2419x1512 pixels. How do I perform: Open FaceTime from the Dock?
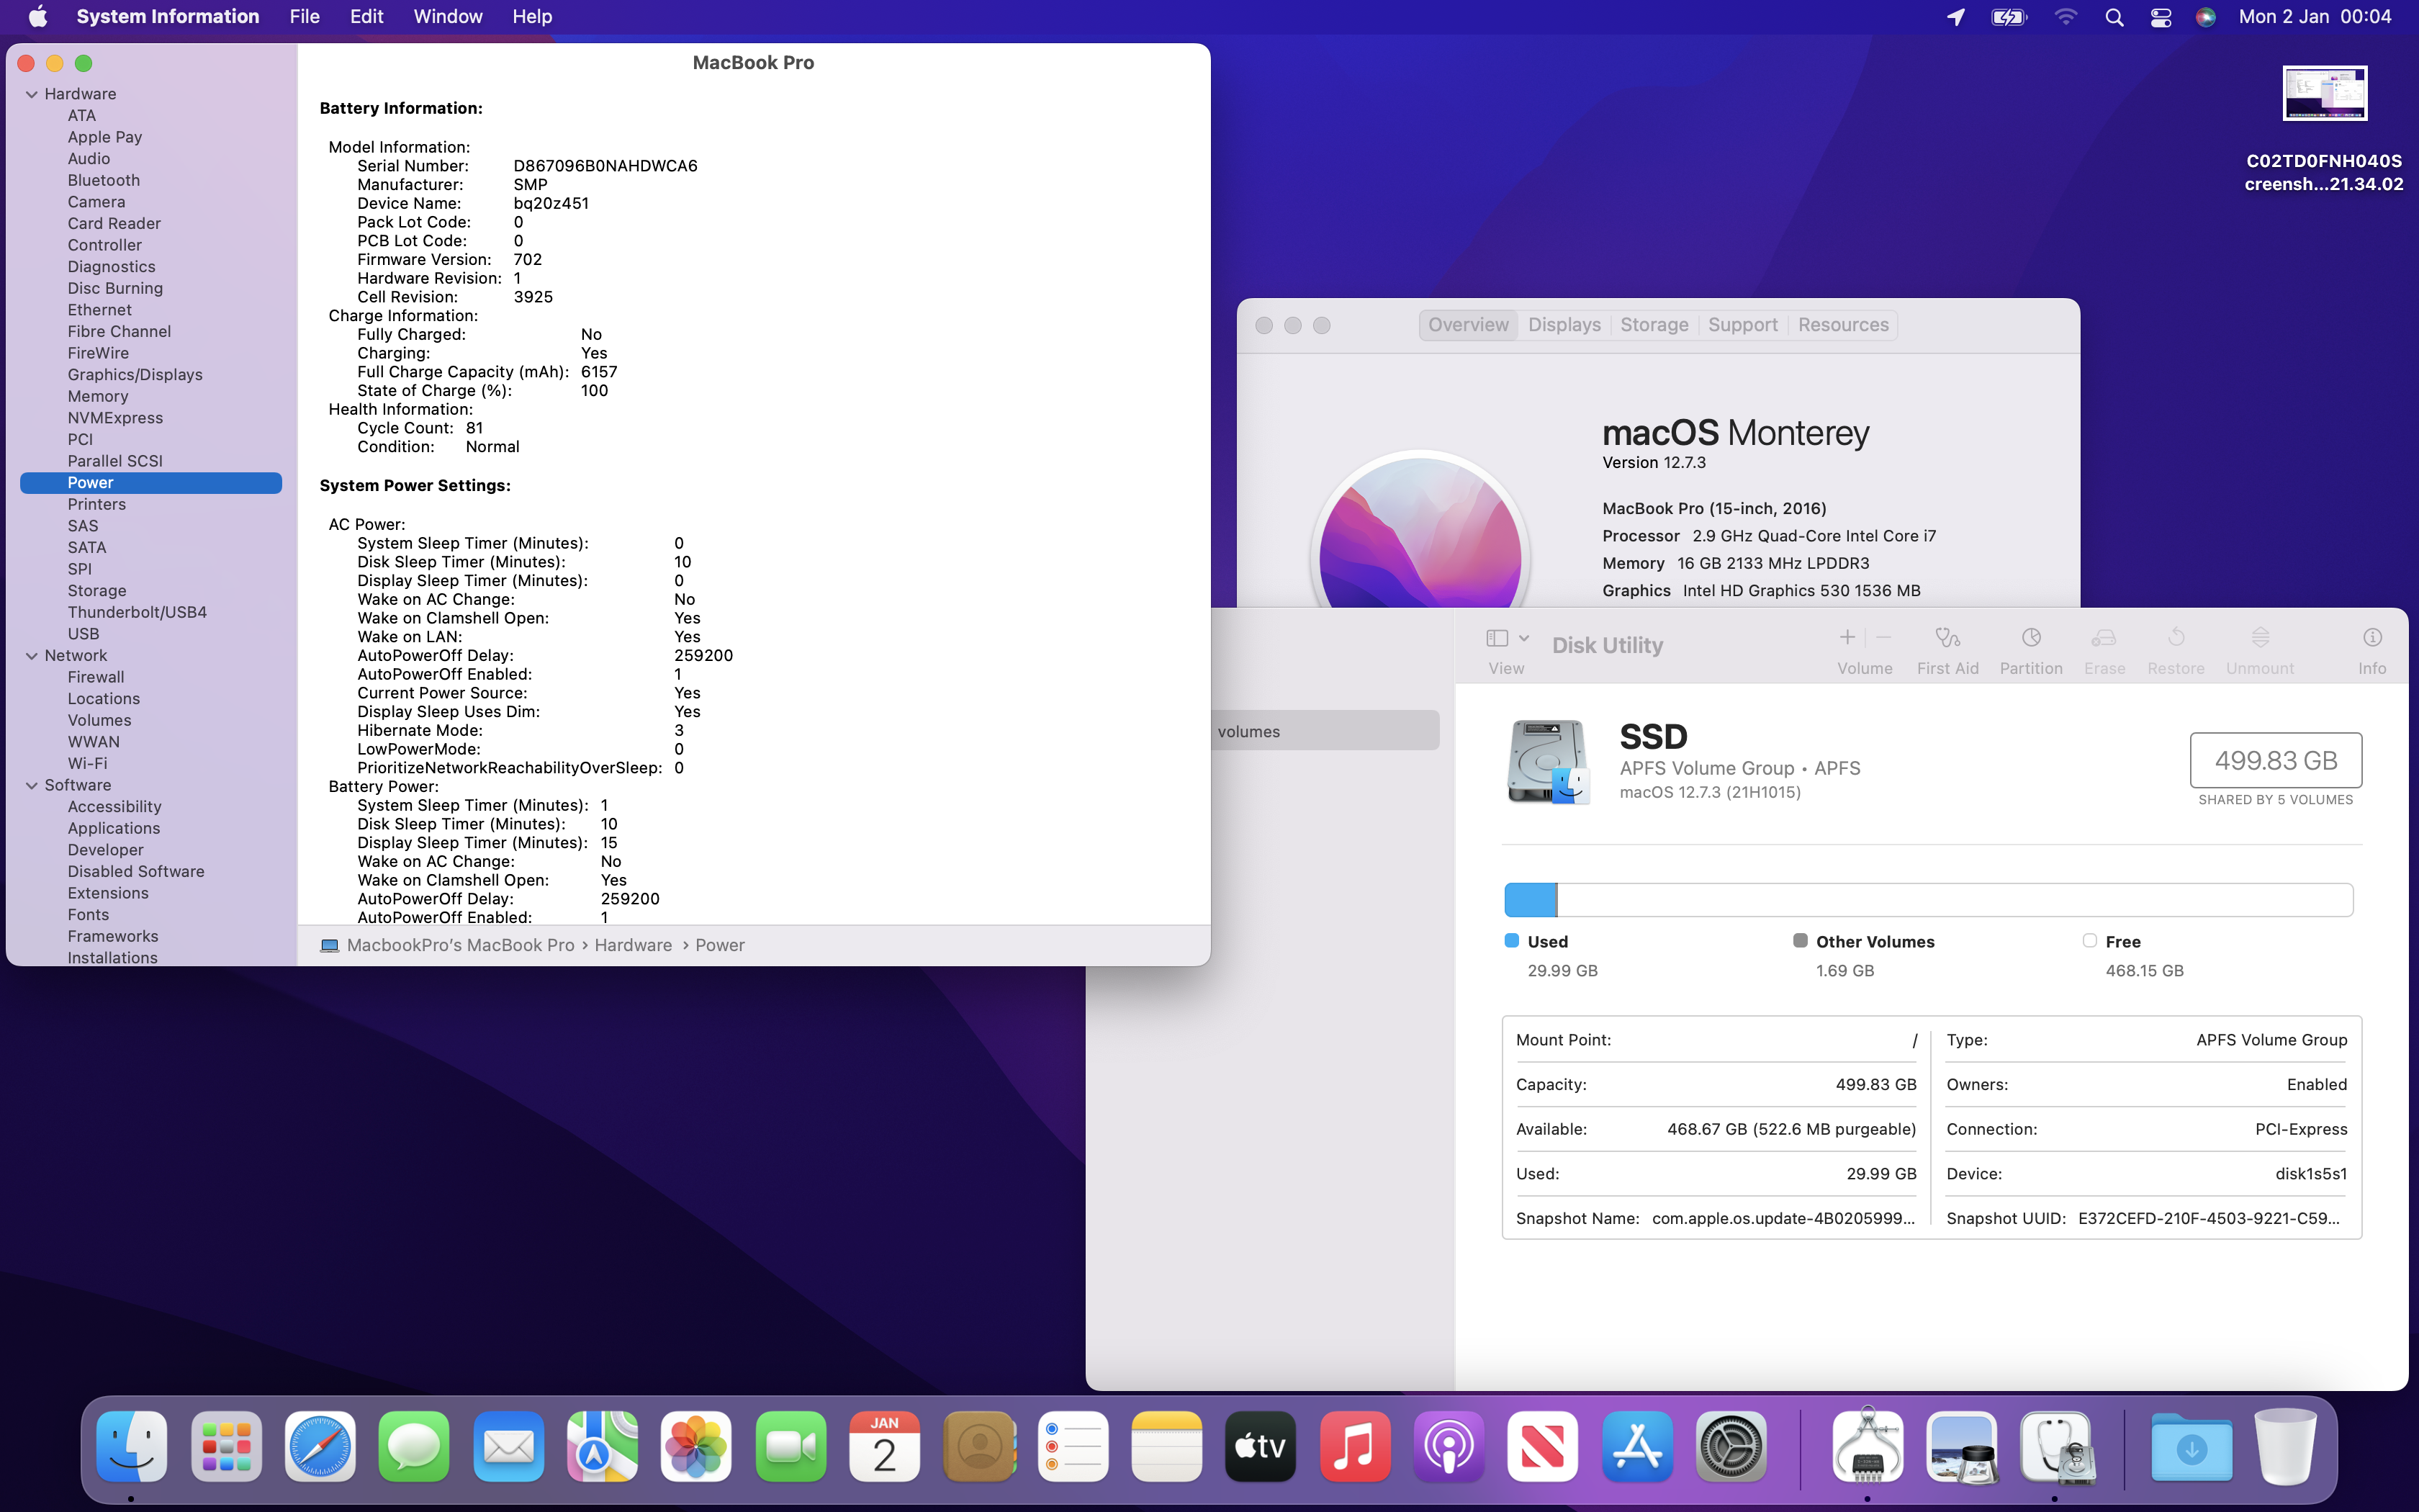click(790, 1446)
